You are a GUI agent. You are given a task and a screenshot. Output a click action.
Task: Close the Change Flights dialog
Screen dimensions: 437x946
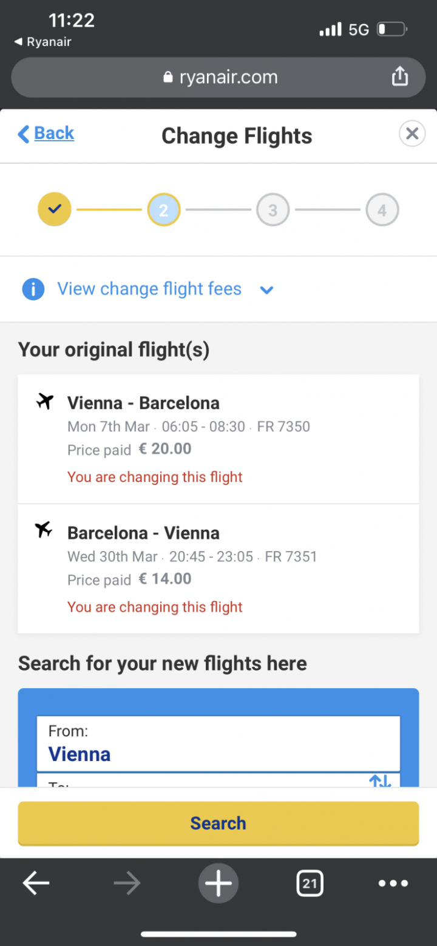pyautogui.click(x=412, y=133)
